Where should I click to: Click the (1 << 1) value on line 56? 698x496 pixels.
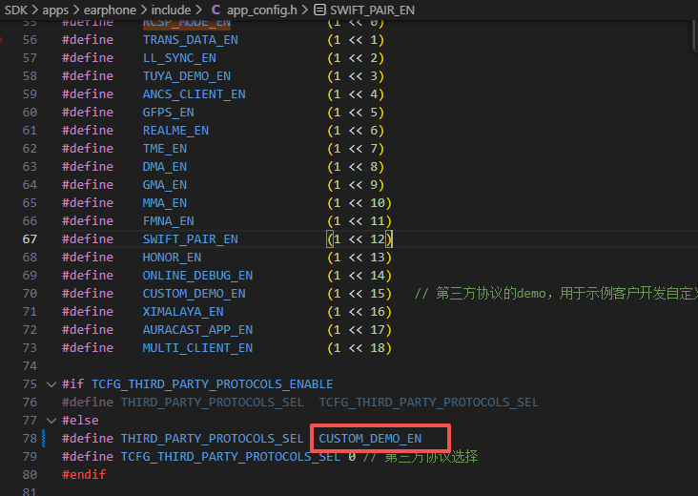pos(356,40)
